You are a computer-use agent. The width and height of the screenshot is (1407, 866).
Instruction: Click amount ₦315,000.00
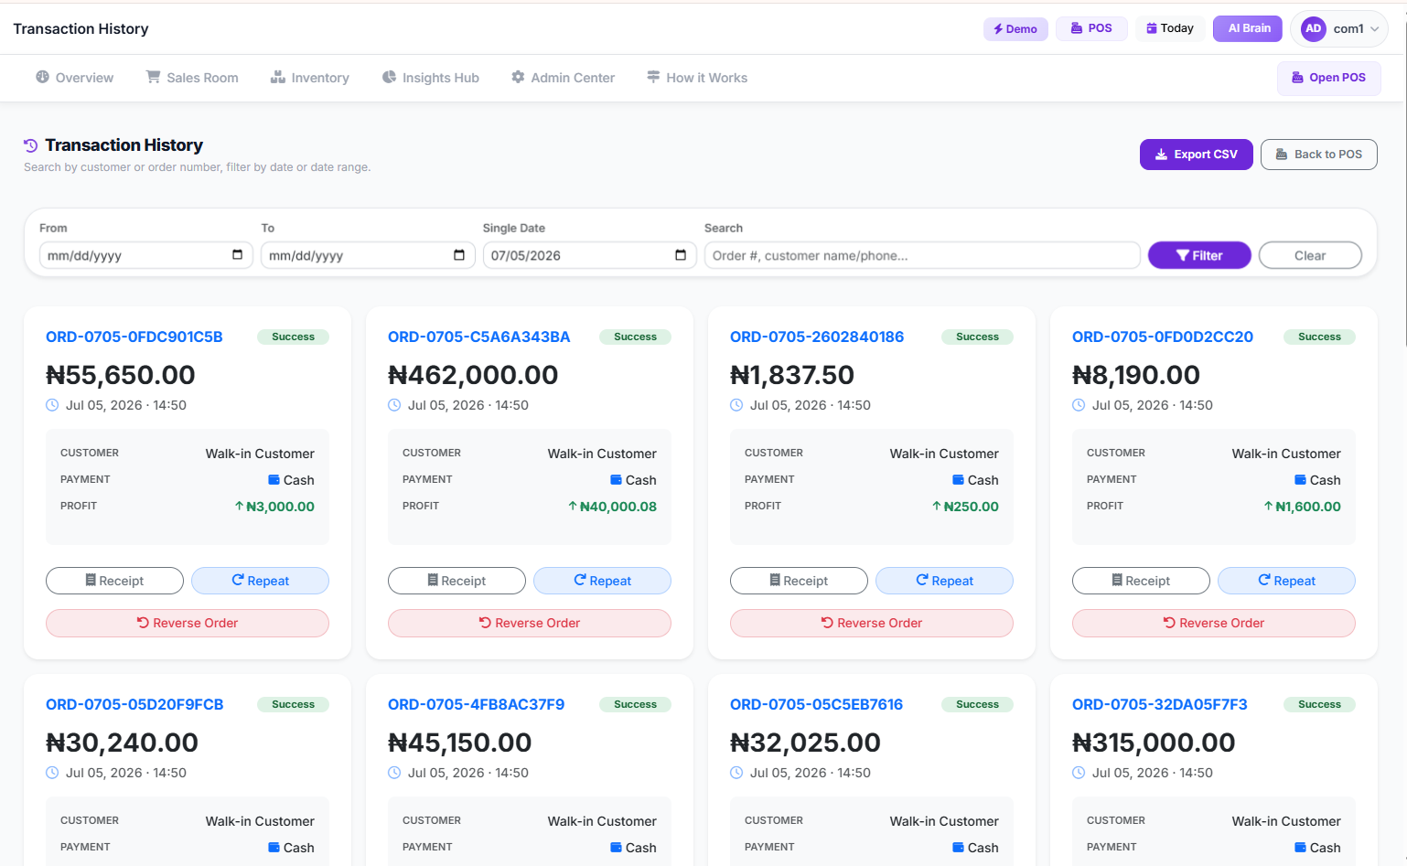pyautogui.click(x=1154, y=743)
